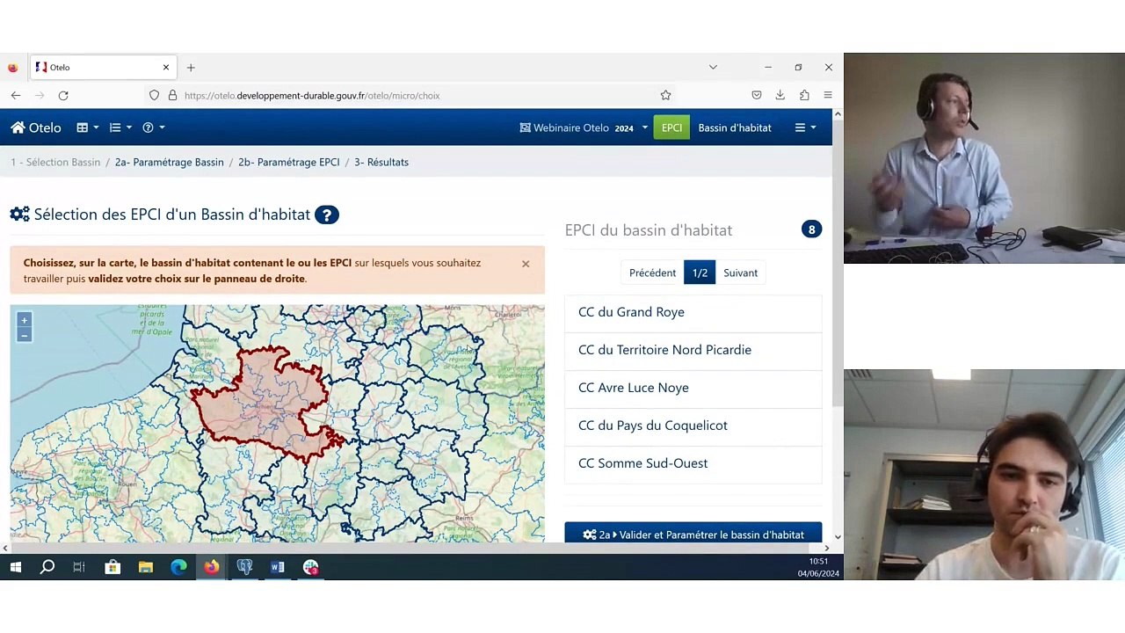The image size is (1125, 633).
Task: Open Task View on taskbar
Action: coord(79,567)
